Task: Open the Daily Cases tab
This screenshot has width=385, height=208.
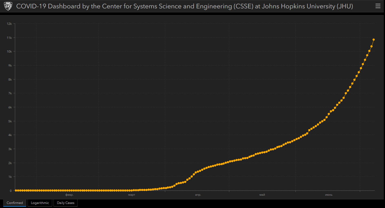Action: tap(65, 203)
